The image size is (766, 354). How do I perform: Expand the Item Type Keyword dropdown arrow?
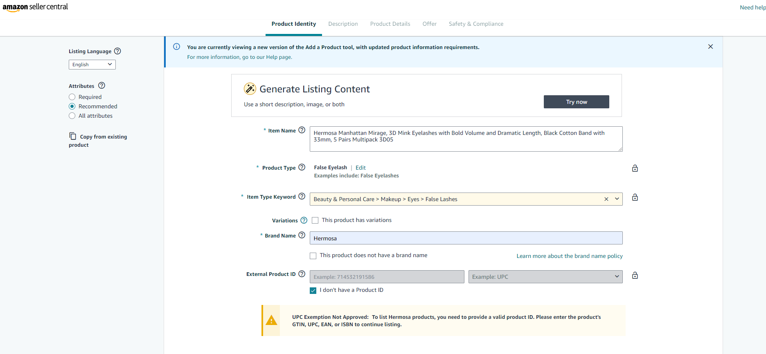[617, 199]
